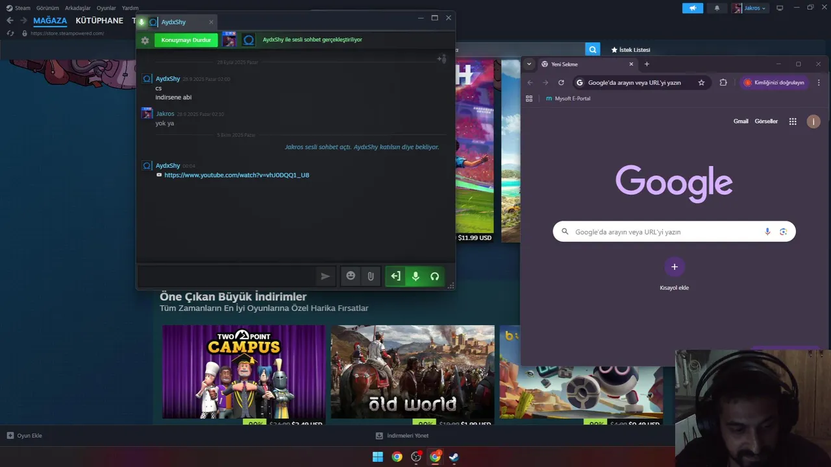The width and height of the screenshot is (831, 467).
Task: Open Mysoft E-Portal bookmark
Action: tap(568, 99)
